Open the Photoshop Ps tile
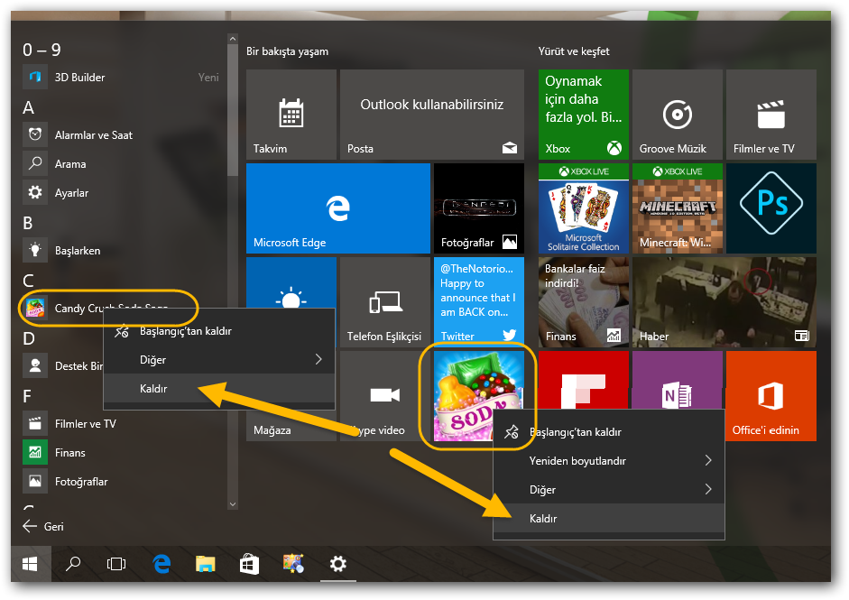 (771, 208)
